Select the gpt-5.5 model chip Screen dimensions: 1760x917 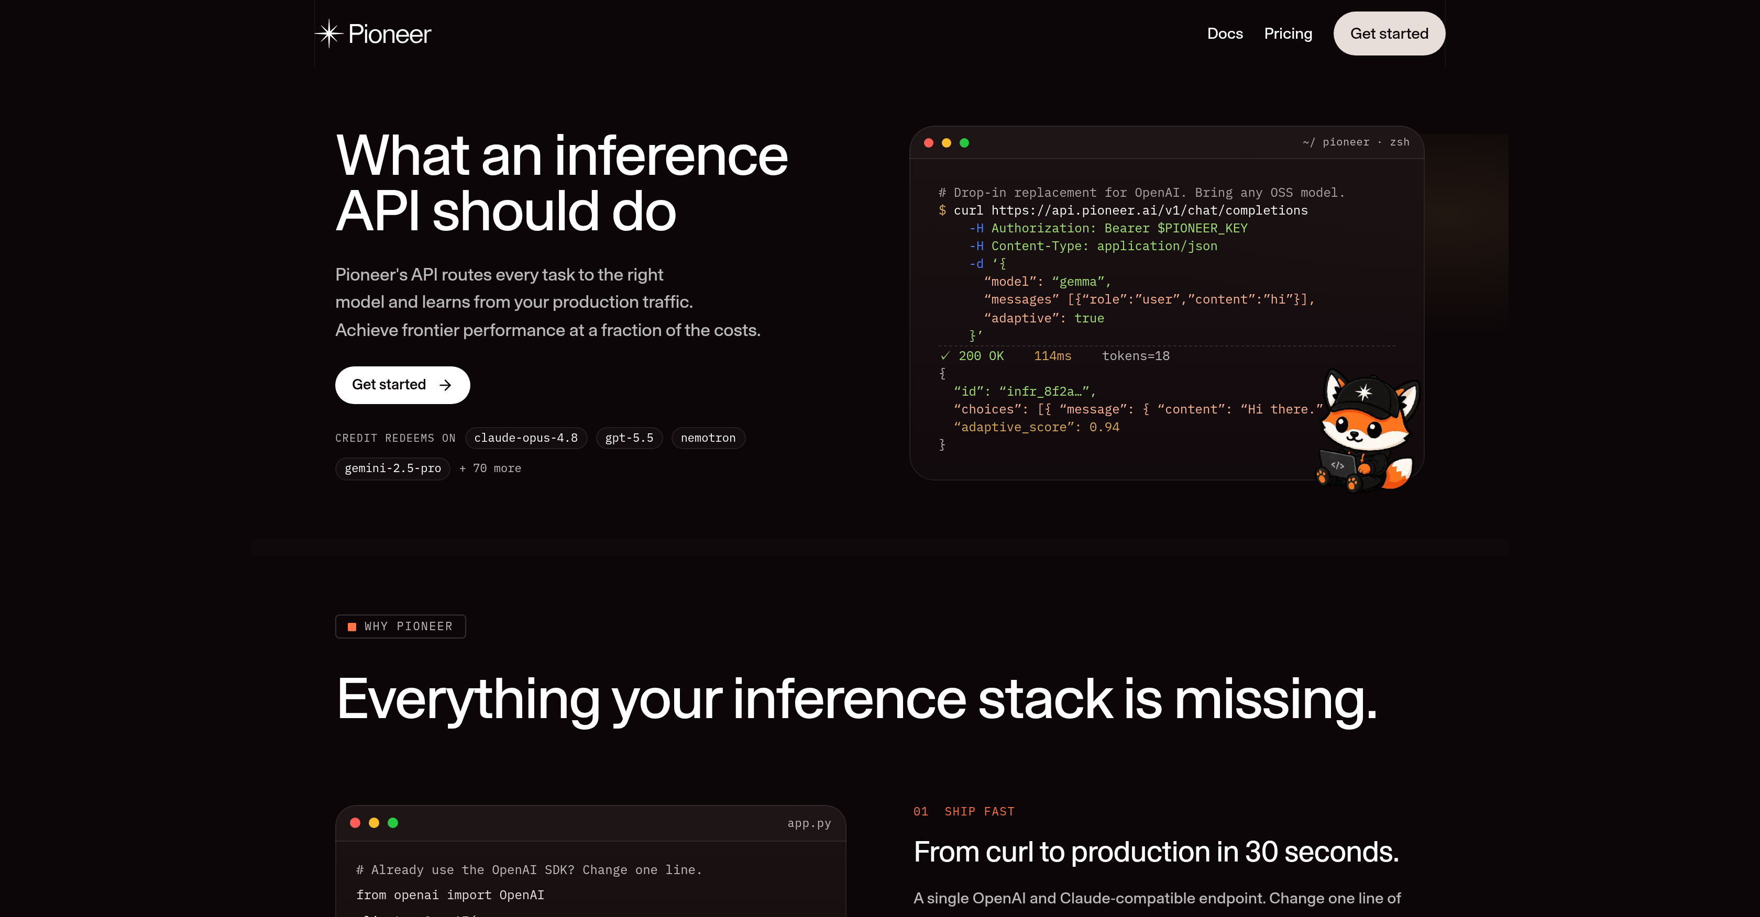pyautogui.click(x=629, y=438)
